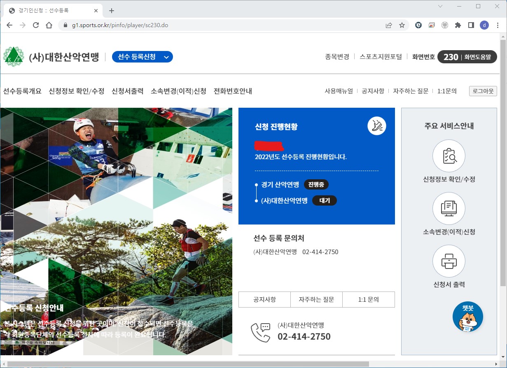Click the 종목변경 link
This screenshot has height=368, width=507.
pos(337,57)
